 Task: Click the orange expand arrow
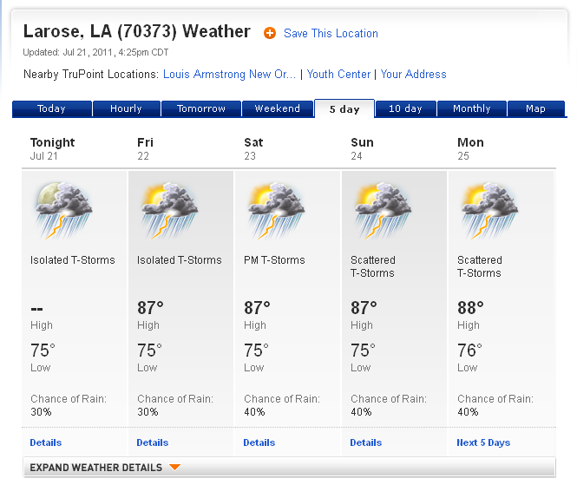point(174,468)
